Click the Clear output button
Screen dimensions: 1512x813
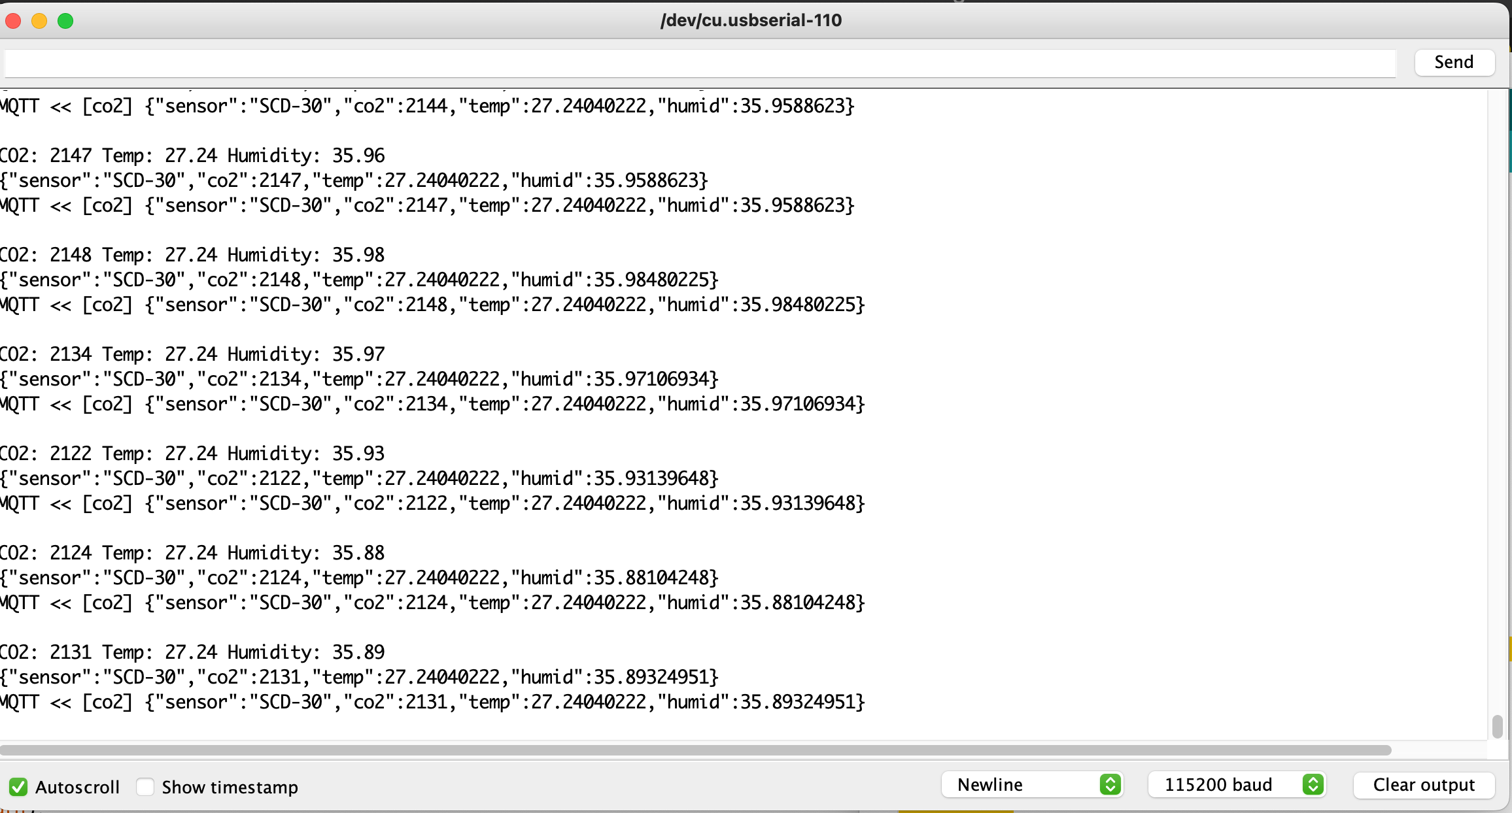(1424, 784)
